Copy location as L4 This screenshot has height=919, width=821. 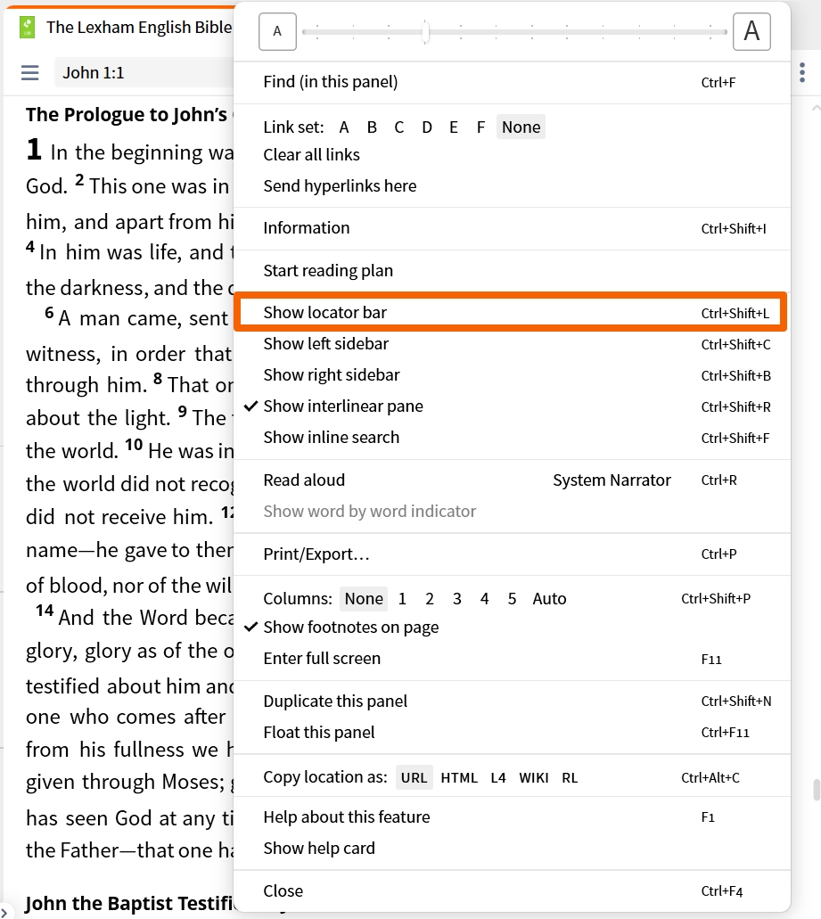(498, 778)
